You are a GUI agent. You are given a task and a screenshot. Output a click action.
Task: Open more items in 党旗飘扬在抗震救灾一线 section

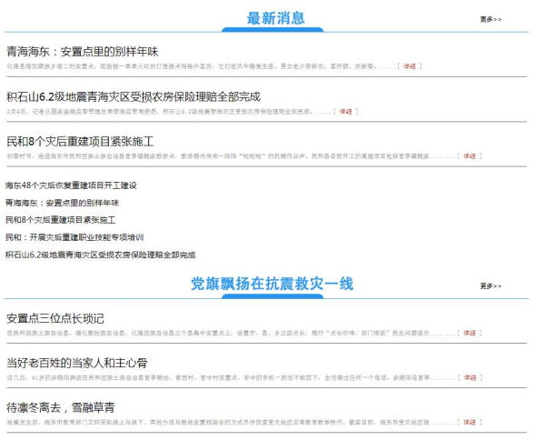pos(491,286)
